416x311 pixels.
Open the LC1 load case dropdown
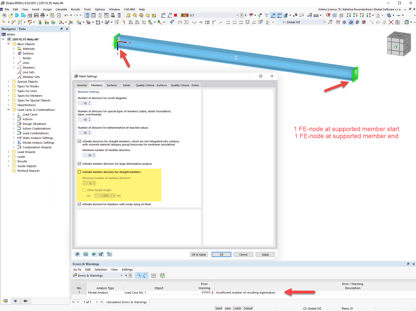pyautogui.click(x=237, y=15)
